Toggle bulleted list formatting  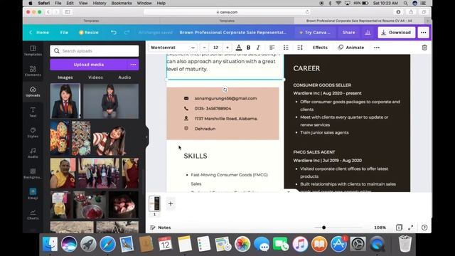(x=286, y=48)
